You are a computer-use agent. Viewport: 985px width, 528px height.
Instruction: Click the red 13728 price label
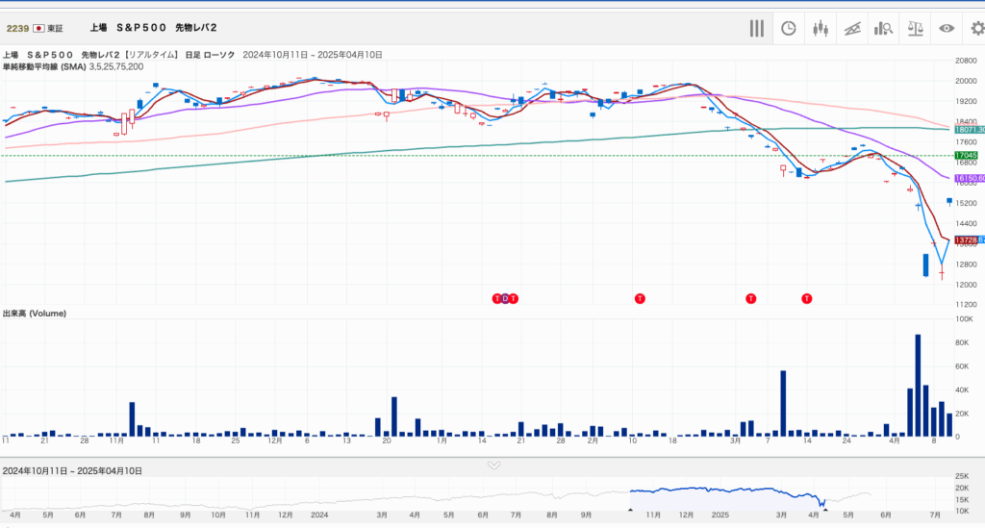tap(966, 239)
